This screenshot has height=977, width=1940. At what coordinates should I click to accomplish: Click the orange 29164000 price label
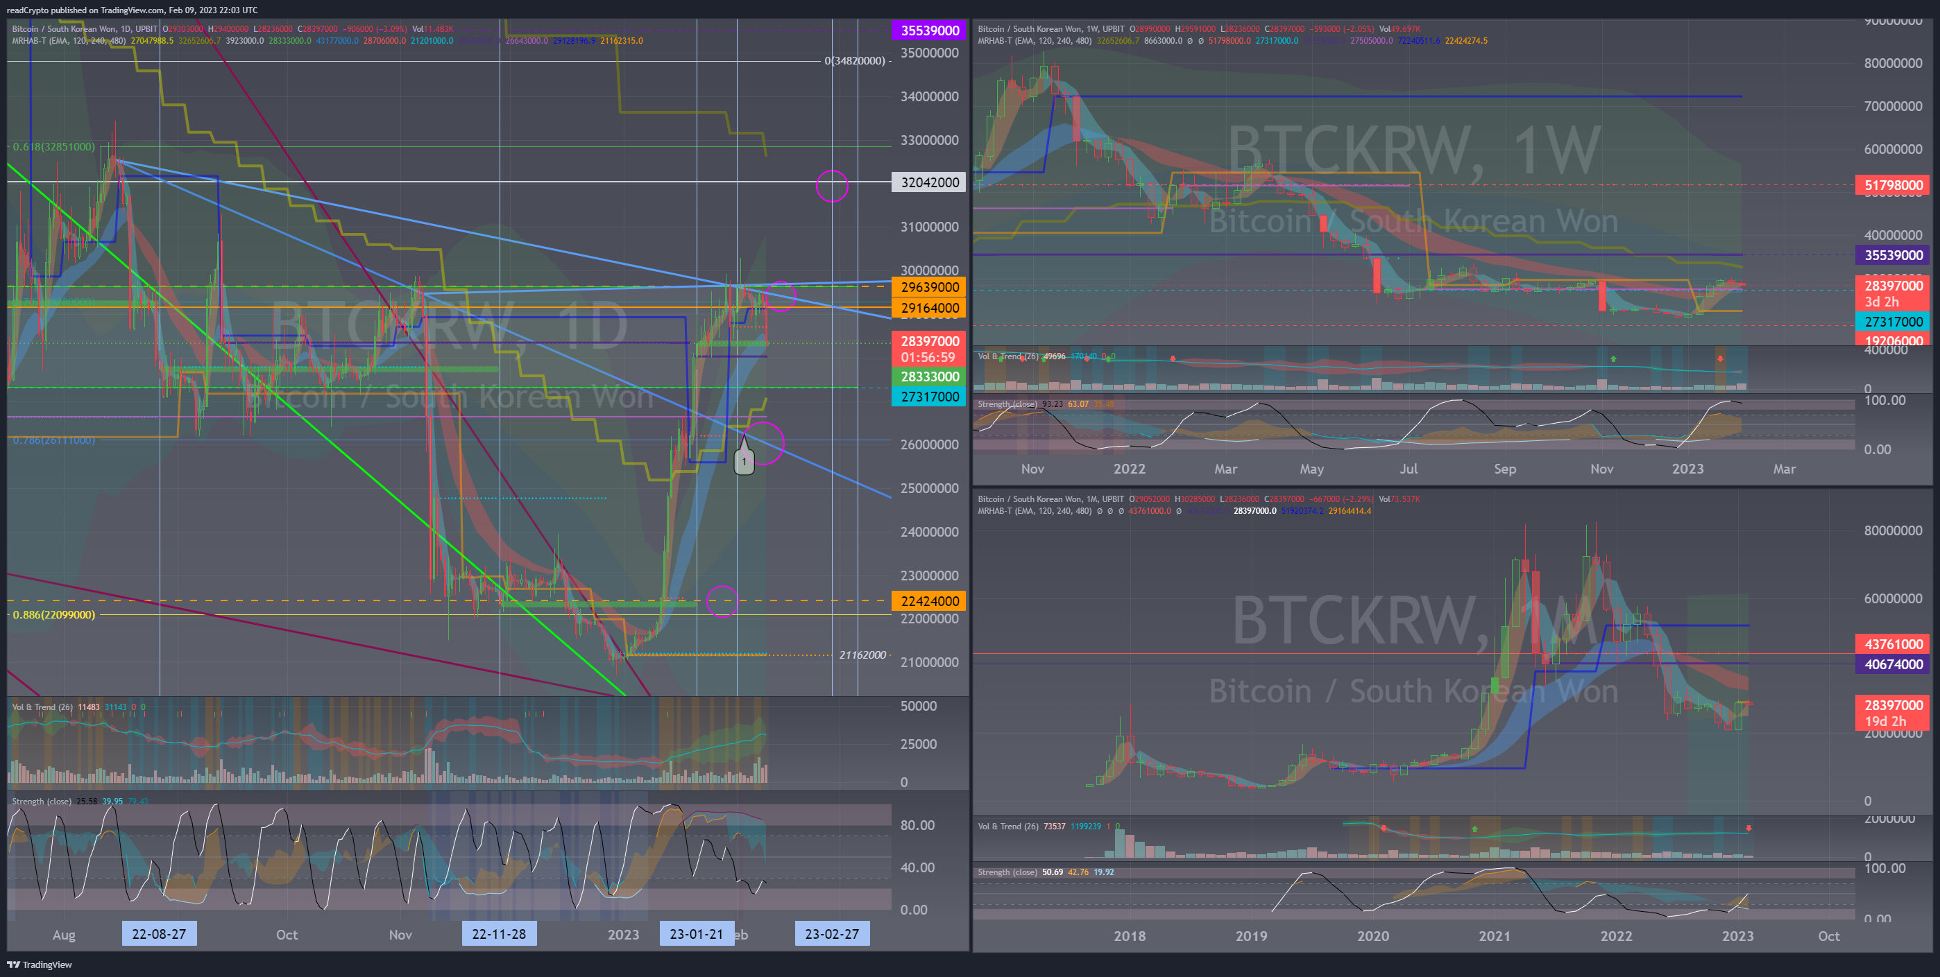tap(929, 307)
